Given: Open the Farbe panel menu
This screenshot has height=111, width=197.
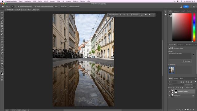Looking at the screenshot, I should 196,11.
